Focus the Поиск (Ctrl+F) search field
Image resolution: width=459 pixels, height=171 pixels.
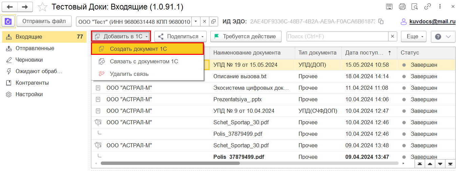point(338,37)
